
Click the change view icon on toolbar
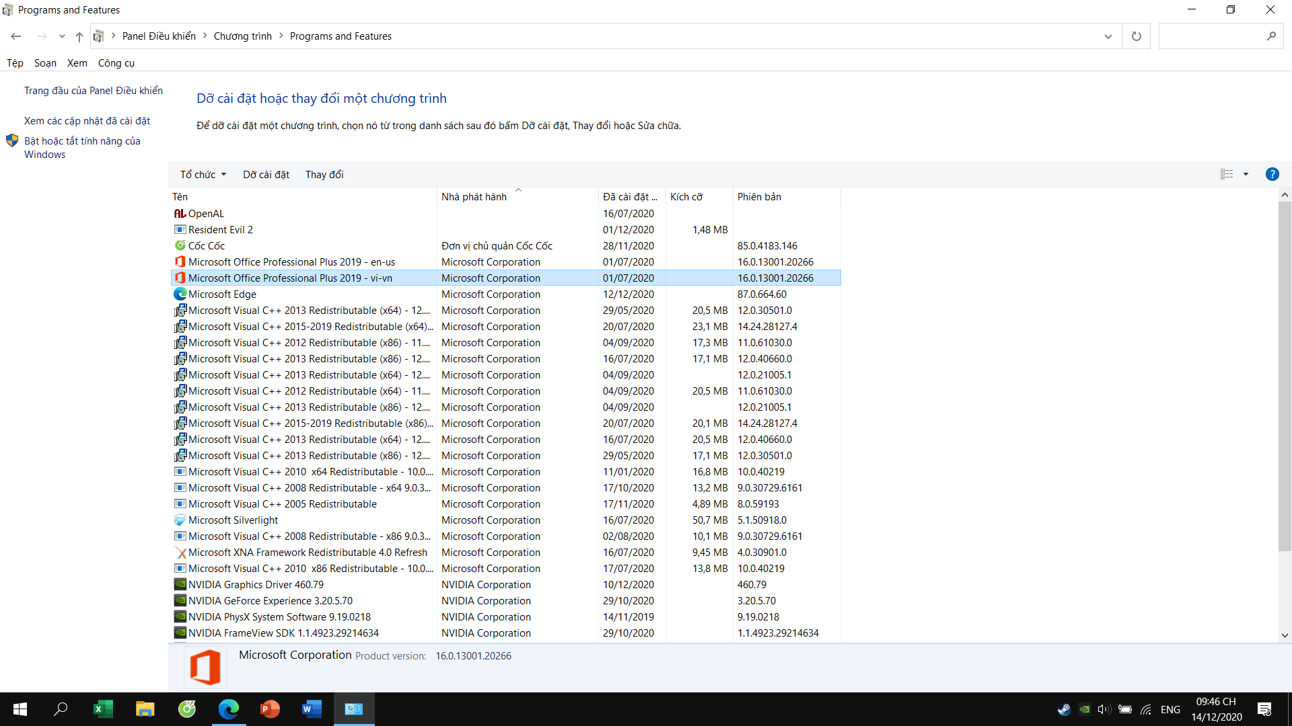click(1226, 174)
